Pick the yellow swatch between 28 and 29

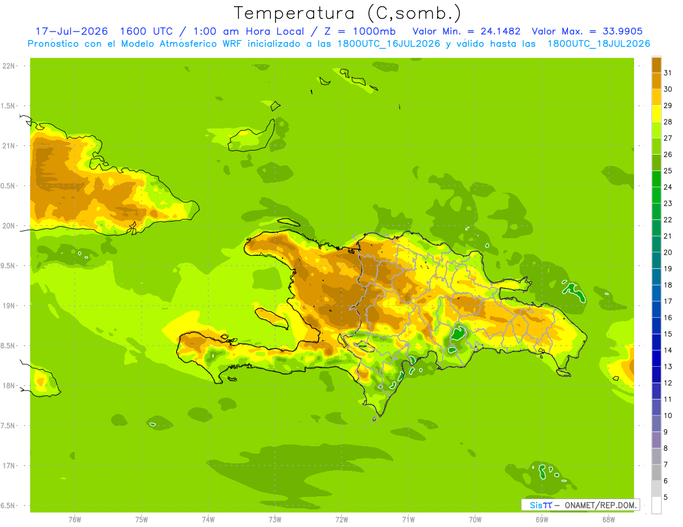point(656,114)
